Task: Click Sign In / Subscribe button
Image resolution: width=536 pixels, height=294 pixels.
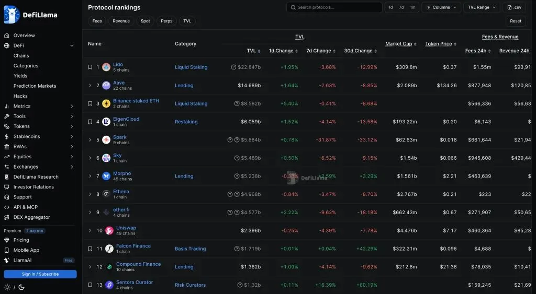Action: click(x=40, y=274)
